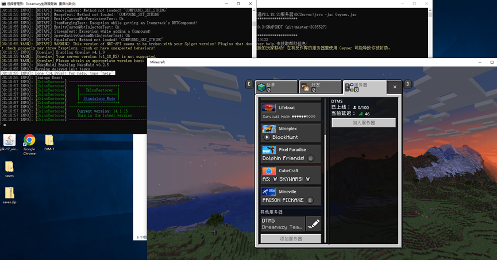Viewport: 497px width, 260px height.
Task: Open the jdk-17 installer desktop icon
Action: pos(9,141)
